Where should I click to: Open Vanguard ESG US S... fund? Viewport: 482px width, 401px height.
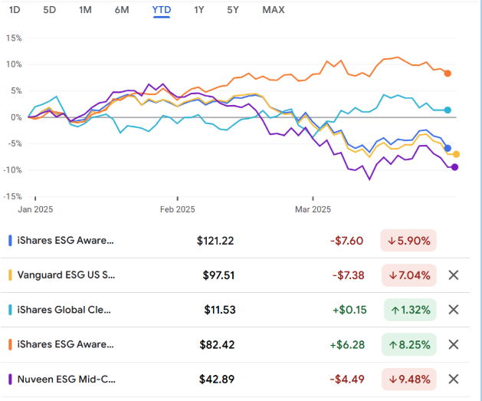(x=66, y=274)
